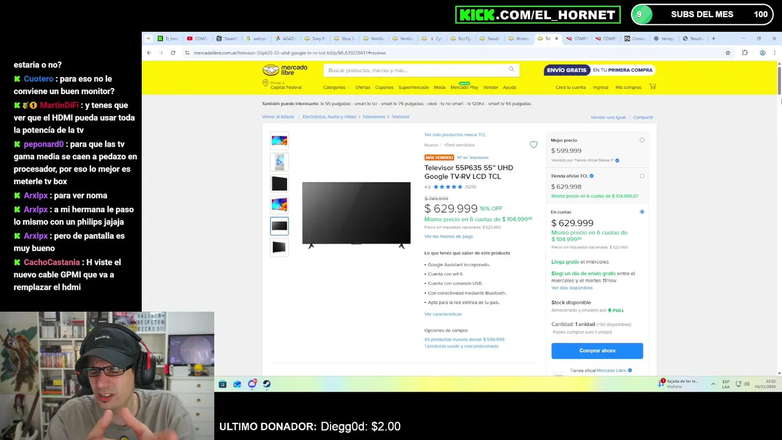Image resolution: width=782 pixels, height=440 pixels.
Task: Open the Supermercado menu item
Action: click(414, 87)
